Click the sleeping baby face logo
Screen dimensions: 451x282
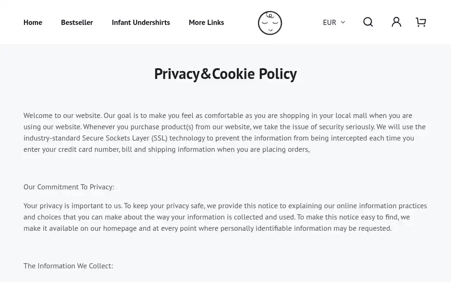(270, 23)
